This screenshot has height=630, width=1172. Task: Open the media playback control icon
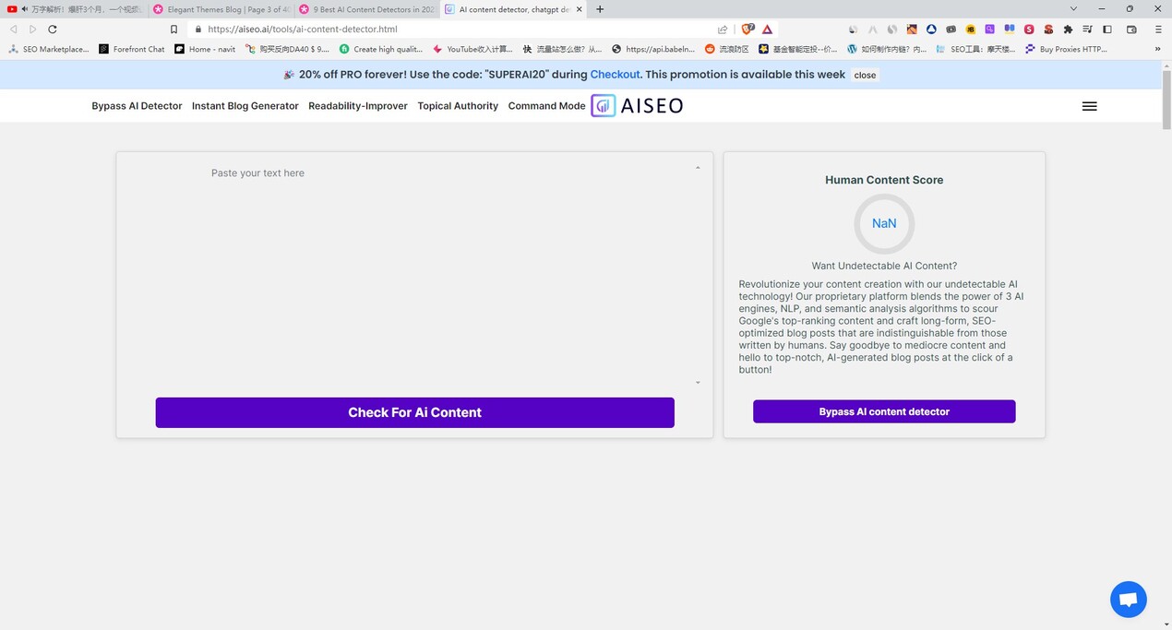coord(1088,29)
